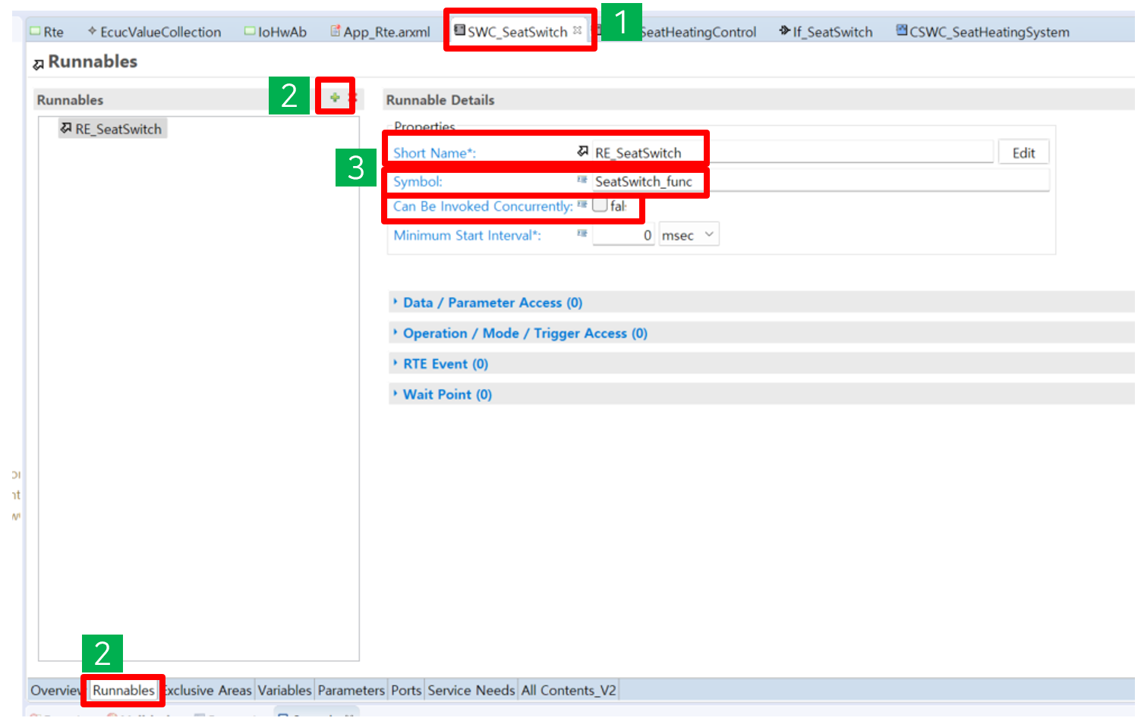The image size is (1141, 721).
Task: Click the red delete runnable icon
Action: (x=351, y=98)
